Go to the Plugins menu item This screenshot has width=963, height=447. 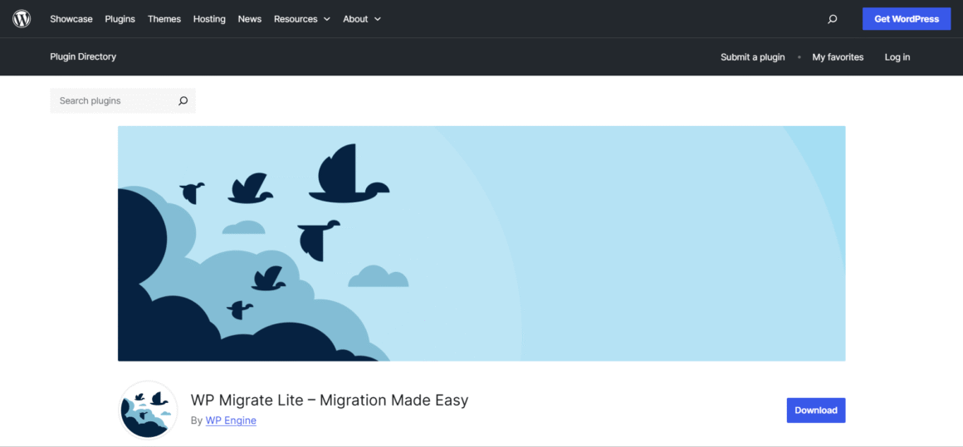tap(120, 19)
